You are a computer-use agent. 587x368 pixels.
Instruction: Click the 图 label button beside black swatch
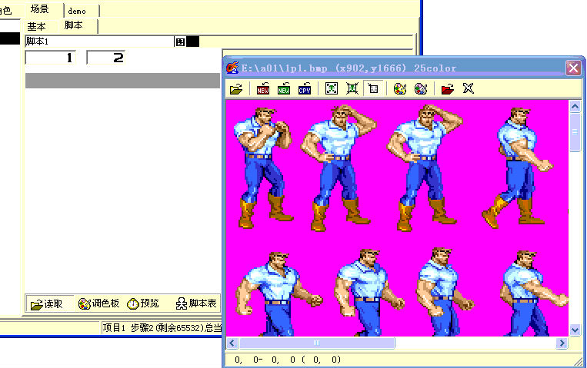180,42
